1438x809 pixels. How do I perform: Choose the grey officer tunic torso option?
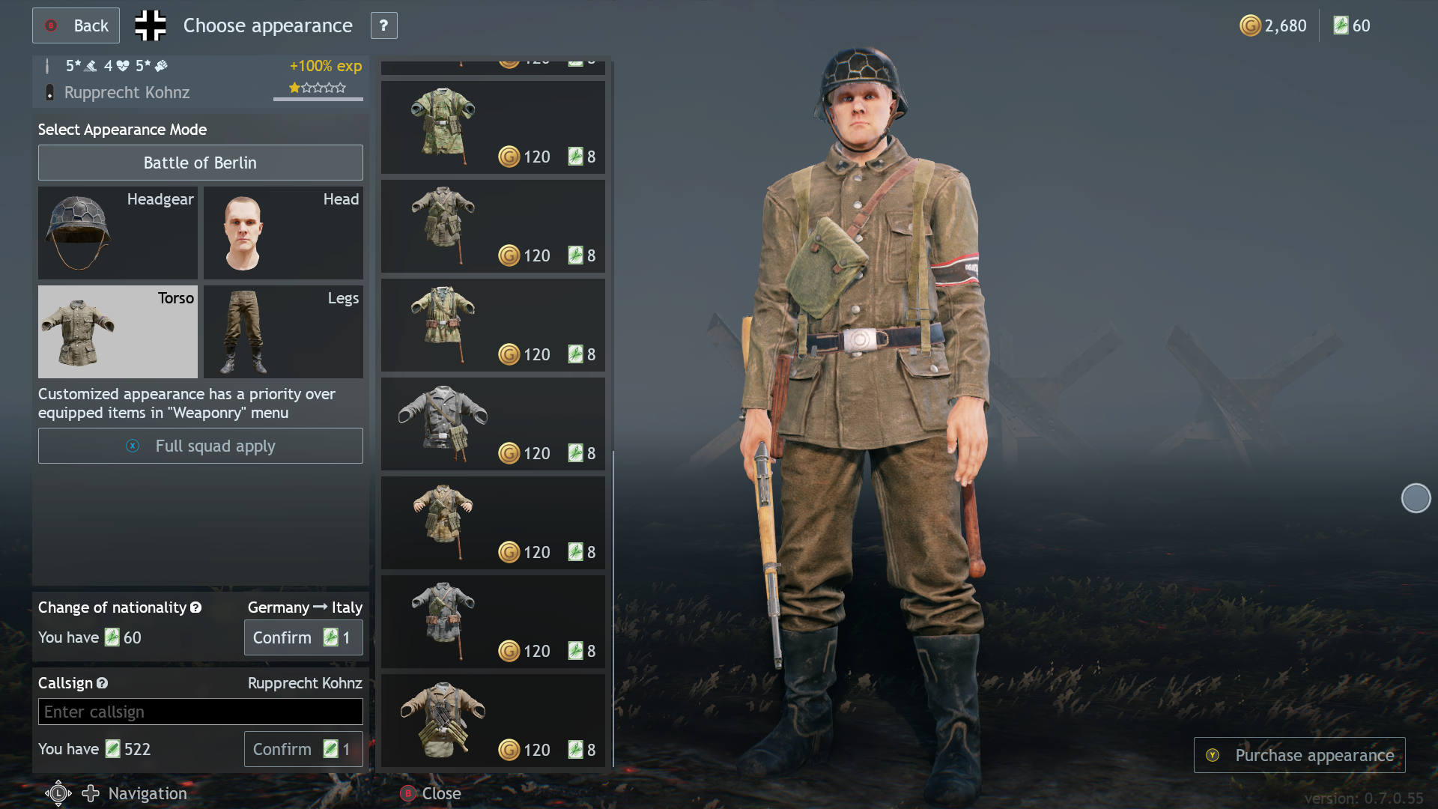[x=493, y=424]
